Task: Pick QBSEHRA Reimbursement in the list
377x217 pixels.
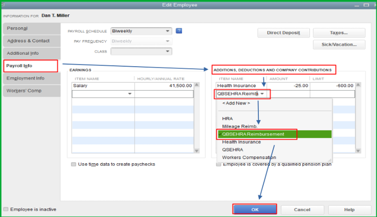Action: 274,134
